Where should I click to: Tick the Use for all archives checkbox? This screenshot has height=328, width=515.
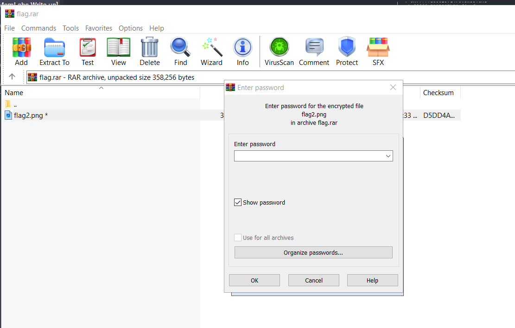238,238
